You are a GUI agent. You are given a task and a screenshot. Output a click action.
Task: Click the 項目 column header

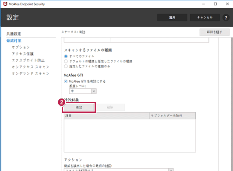tap(107, 116)
